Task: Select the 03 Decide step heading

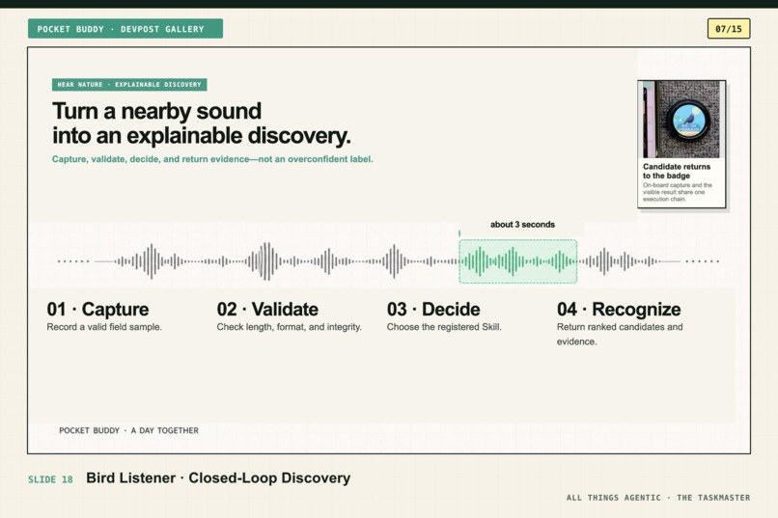Action: tap(433, 310)
